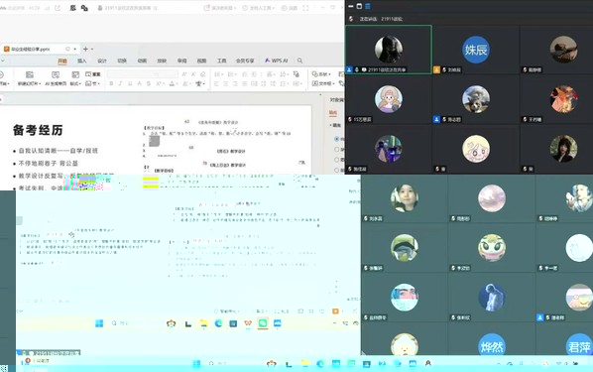Click the 文本框 text box button
The height and width of the screenshot is (372, 593).
click(323, 83)
